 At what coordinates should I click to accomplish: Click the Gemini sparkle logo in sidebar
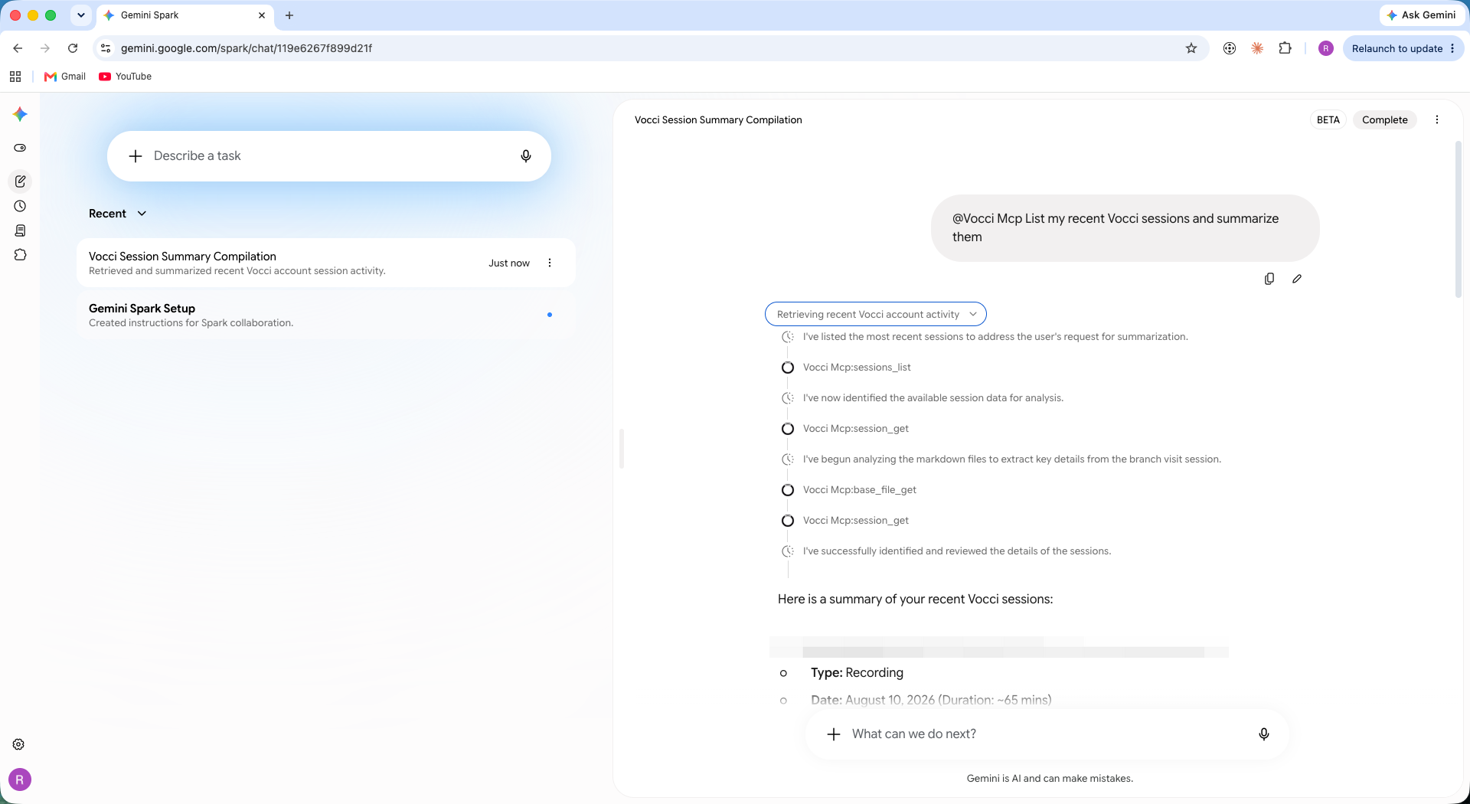(20, 114)
